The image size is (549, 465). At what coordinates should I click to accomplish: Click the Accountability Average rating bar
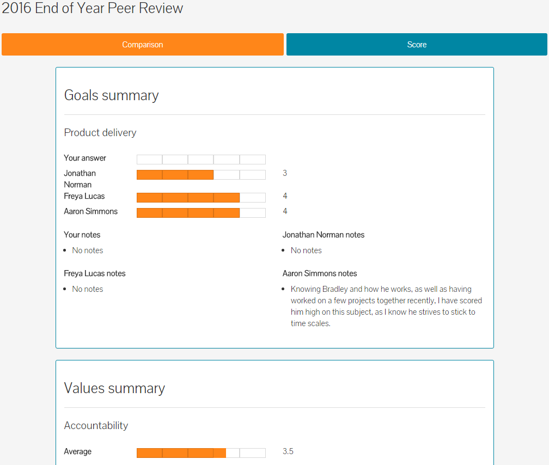pos(201,452)
